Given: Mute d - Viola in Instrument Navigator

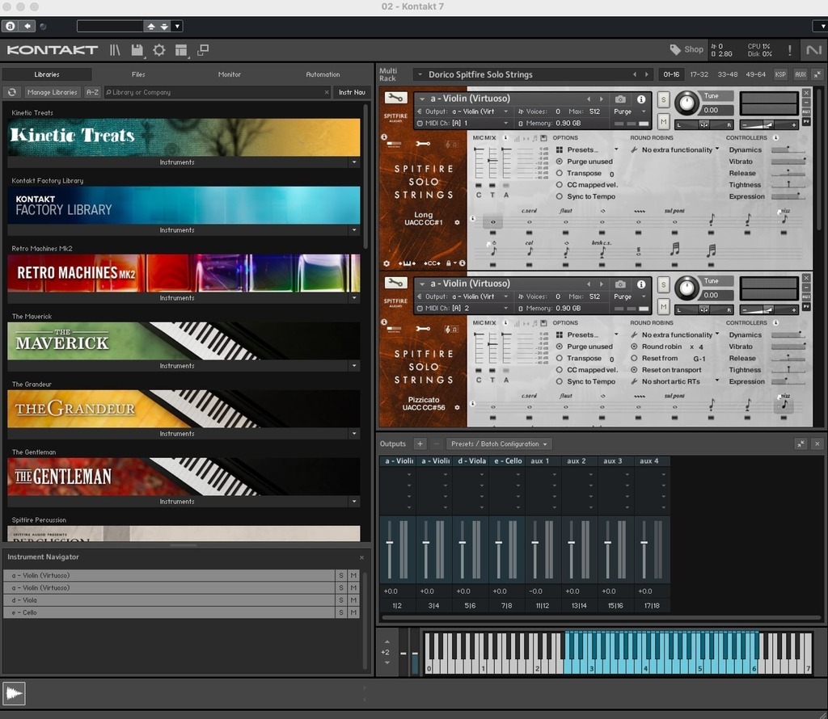Looking at the screenshot, I should (x=353, y=600).
